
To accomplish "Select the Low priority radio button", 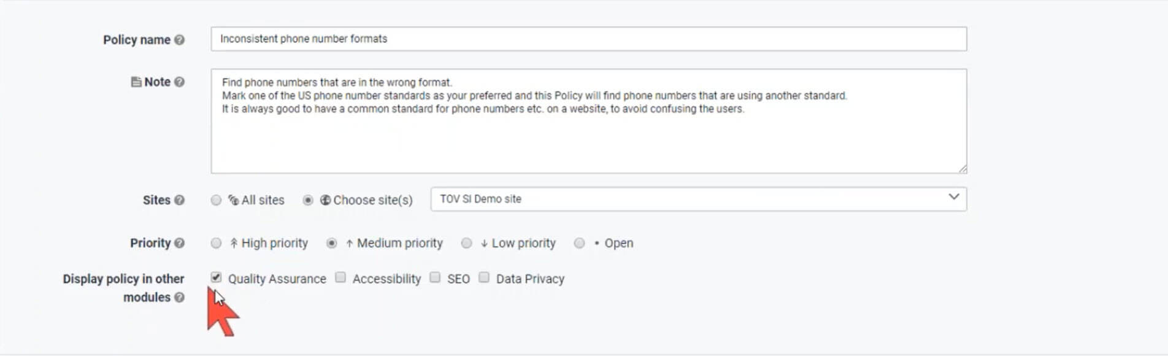I will pos(467,243).
